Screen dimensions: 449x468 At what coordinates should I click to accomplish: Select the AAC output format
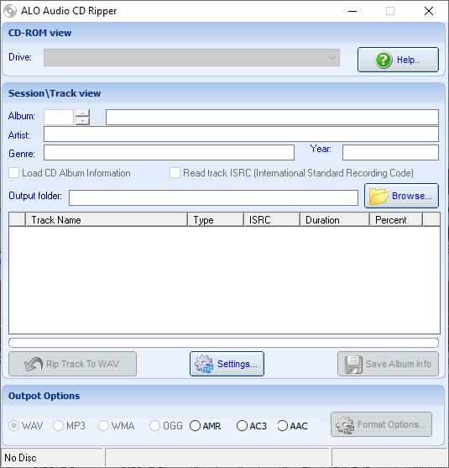click(282, 426)
